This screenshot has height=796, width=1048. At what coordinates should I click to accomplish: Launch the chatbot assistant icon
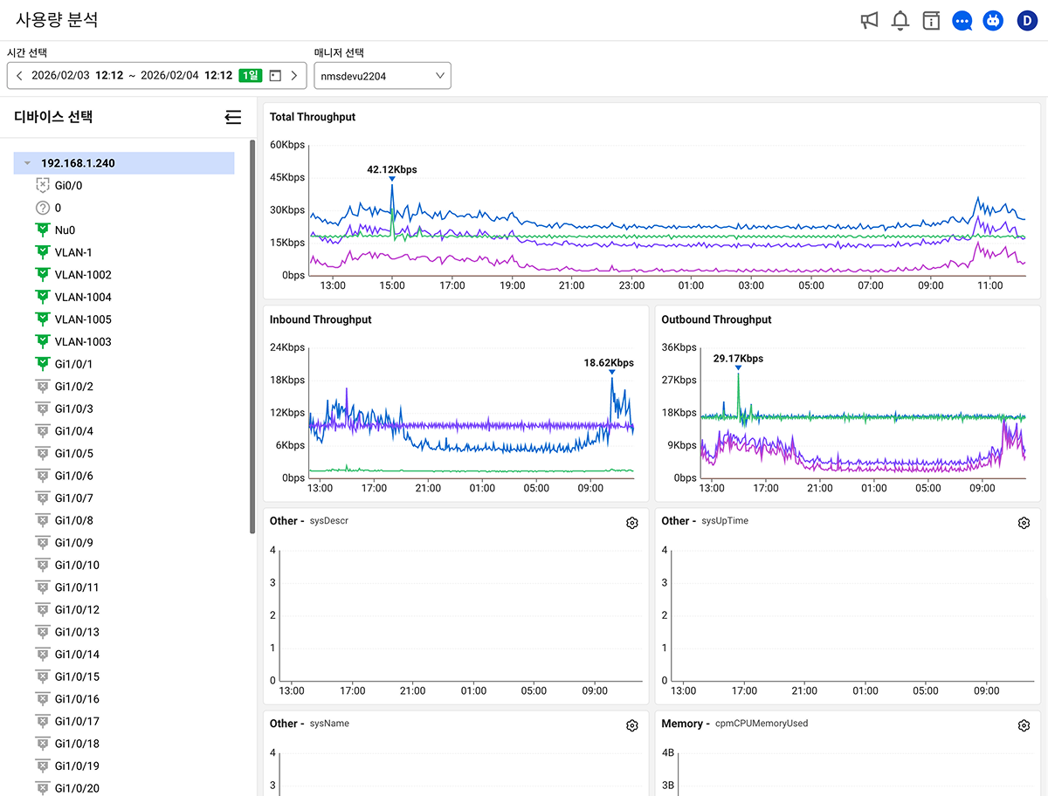[993, 20]
